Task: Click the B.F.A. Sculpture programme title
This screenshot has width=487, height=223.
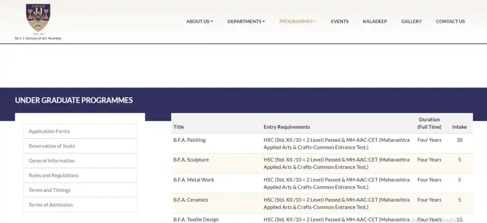Action: (191, 160)
